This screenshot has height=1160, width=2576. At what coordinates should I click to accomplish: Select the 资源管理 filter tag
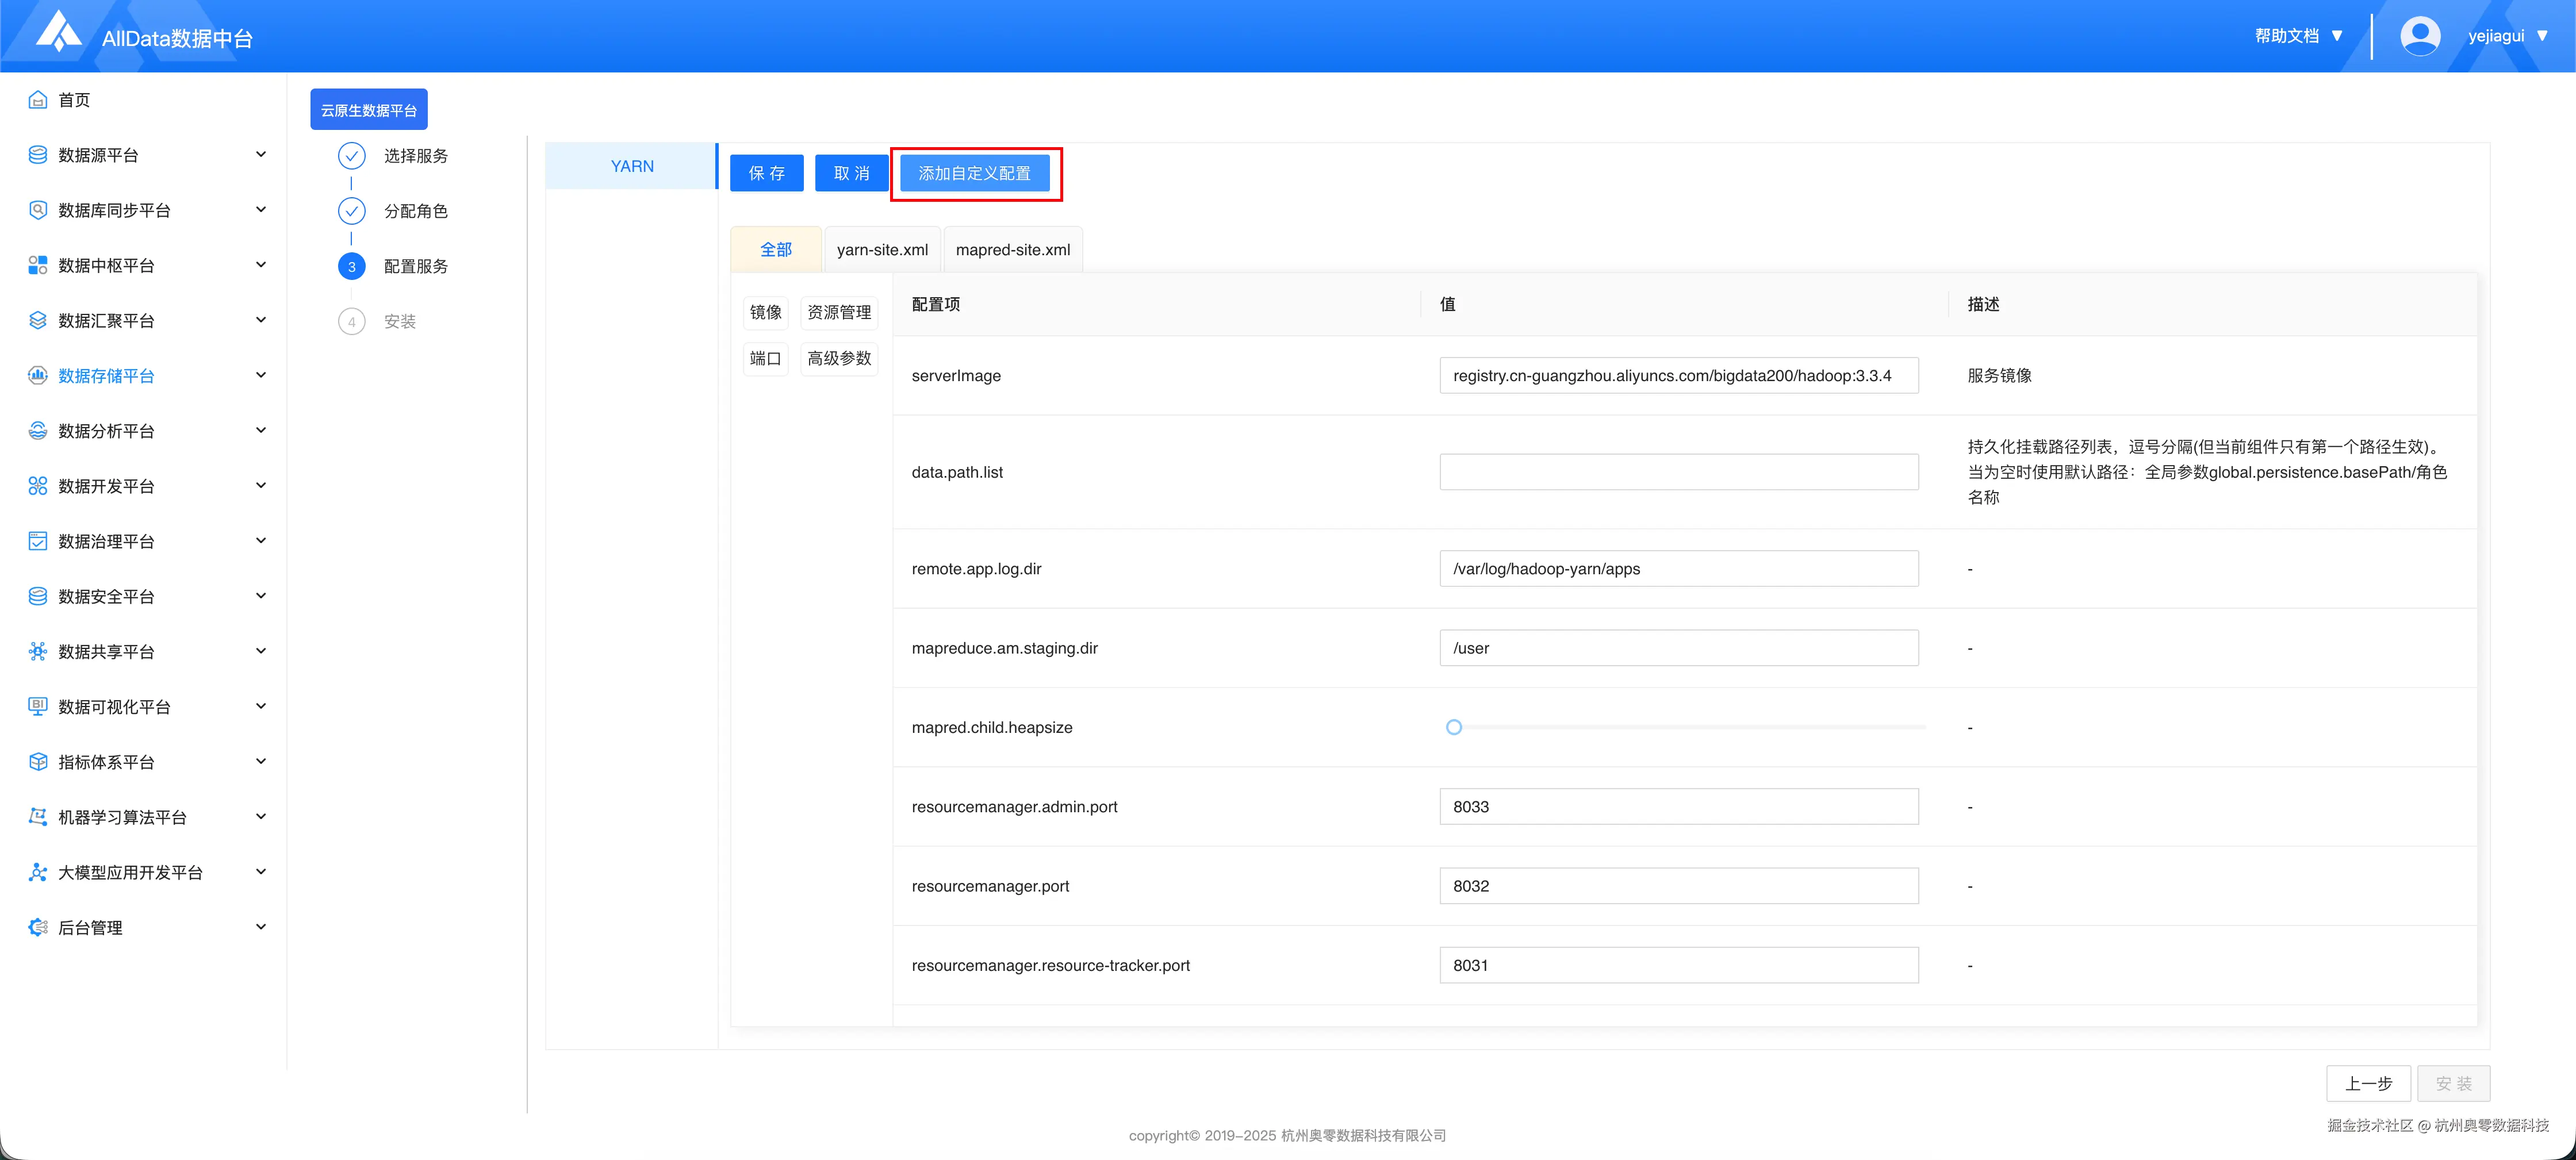click(839, 312)
